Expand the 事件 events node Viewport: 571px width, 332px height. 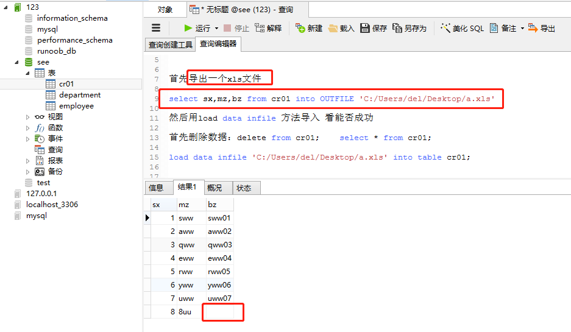tap(27, 139)
